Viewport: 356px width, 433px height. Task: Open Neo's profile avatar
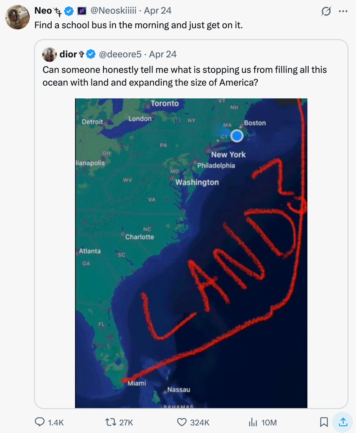pos(17,17)
